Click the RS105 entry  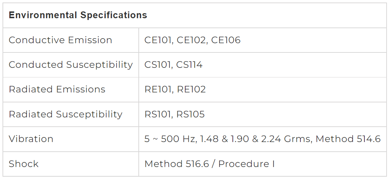[191, 114]
